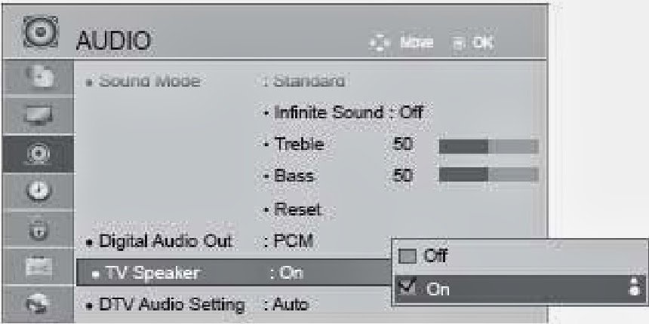Open the TV Speaker setting row
The height and width of the screenshot is (324, 649).
(226, 274)
